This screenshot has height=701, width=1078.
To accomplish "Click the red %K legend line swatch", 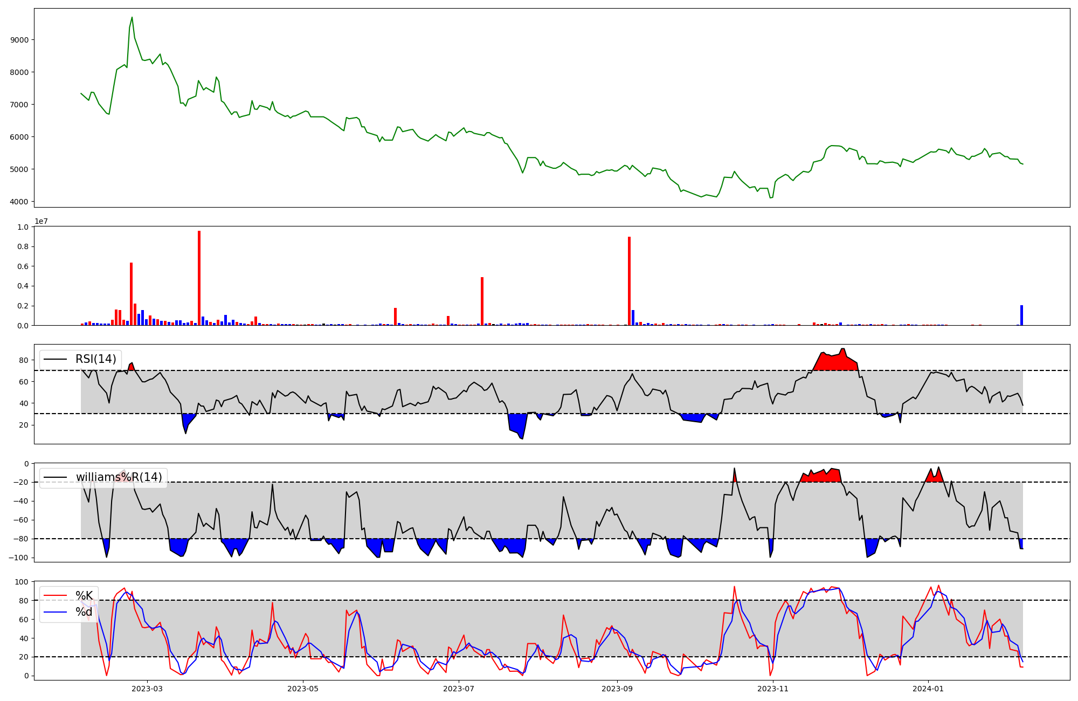I will coord(56,595).
